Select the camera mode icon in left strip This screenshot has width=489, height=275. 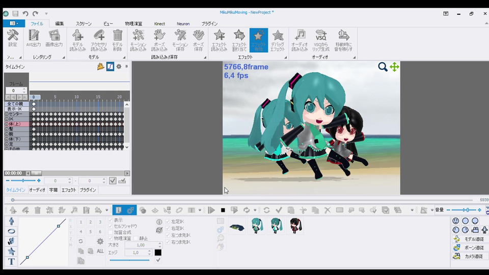[x=12, y=241]
